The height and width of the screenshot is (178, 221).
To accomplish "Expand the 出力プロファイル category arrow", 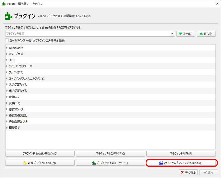I will [7, 91].
